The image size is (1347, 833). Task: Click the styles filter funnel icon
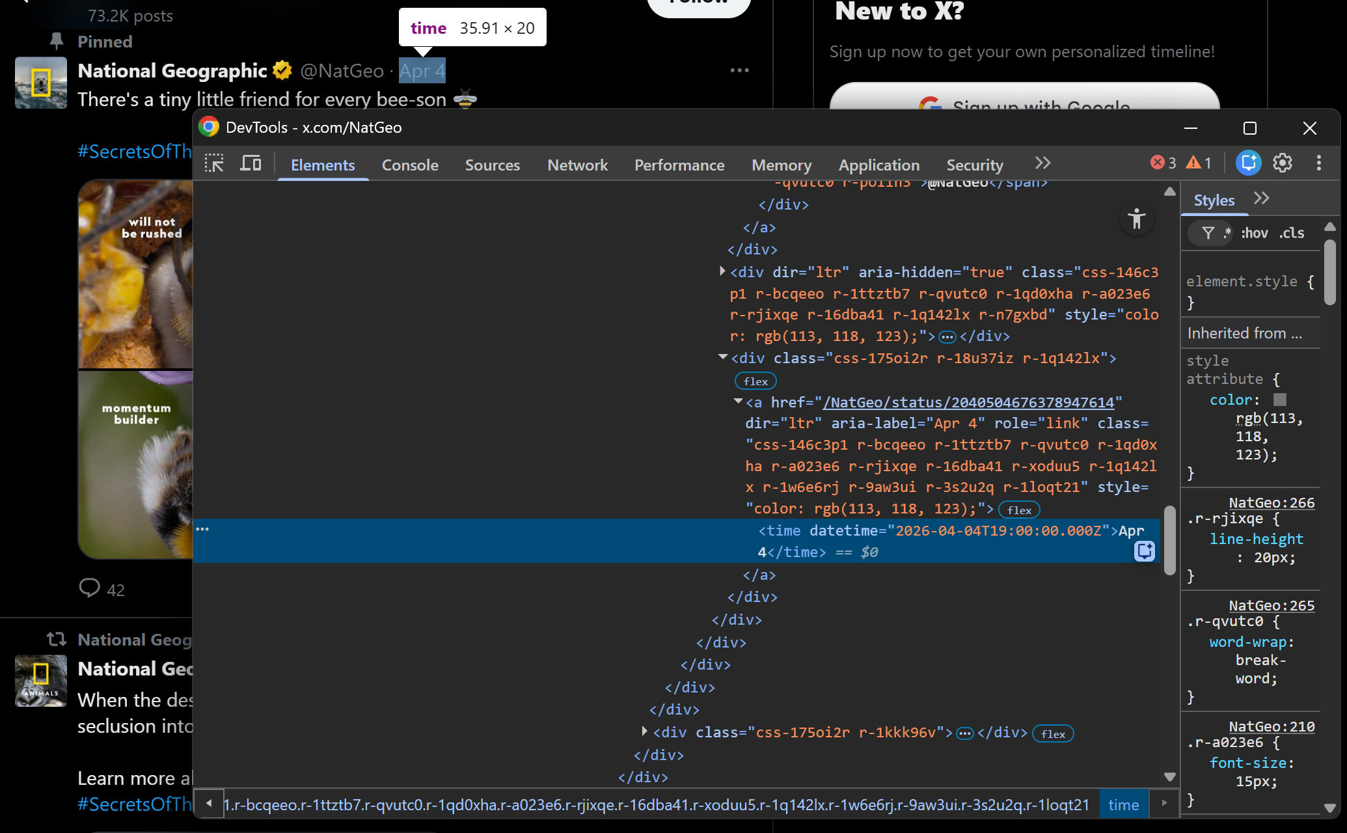point(1208,233)
